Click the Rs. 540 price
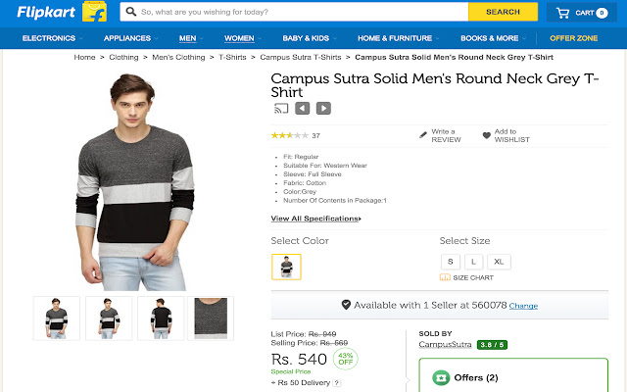This screenshot has width=627, height=392. 299,359
